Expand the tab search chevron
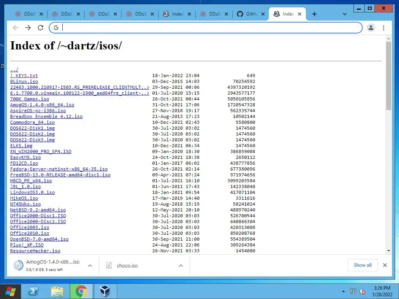 coord(344,14)
